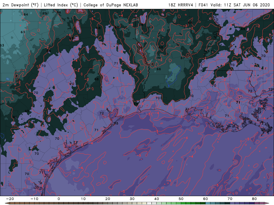Screen dimensions: 274x205
Task: Click the dewpoint value 73 near the coast
Action: [x=116, y=123]
